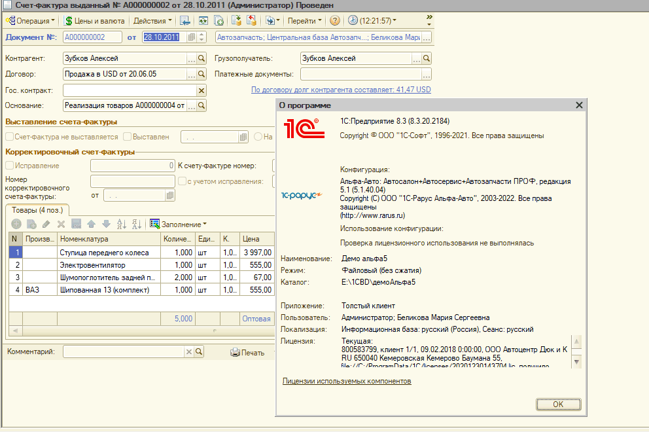Image resolution: width=649 pixels, height=432 pixels.
Task: Open the help question mark icon
Action: (335, 21)
